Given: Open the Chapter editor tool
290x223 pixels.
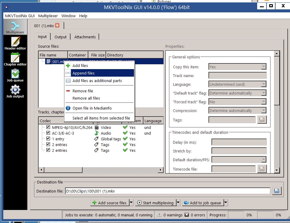Looking at the screenshot, I should click(15, 59).
